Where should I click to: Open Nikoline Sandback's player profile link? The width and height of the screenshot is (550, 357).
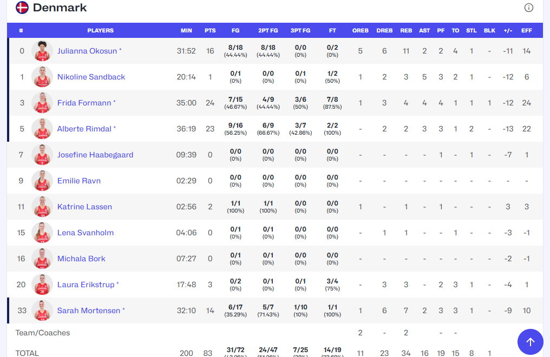point(91,77)
